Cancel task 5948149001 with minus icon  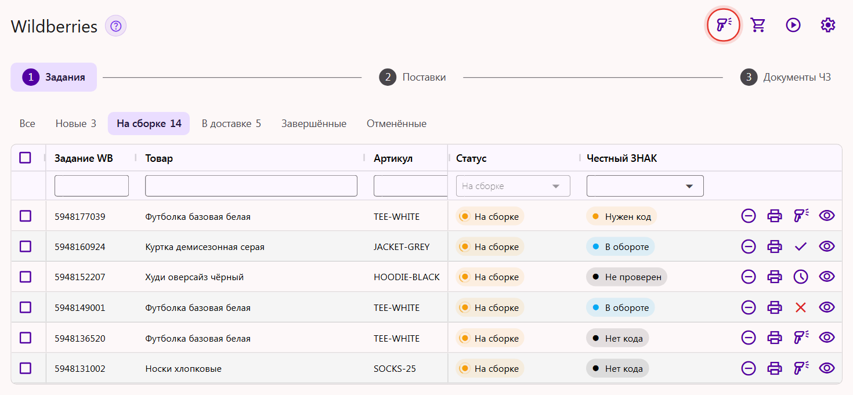pyautogui.click(x=749, y=307)
